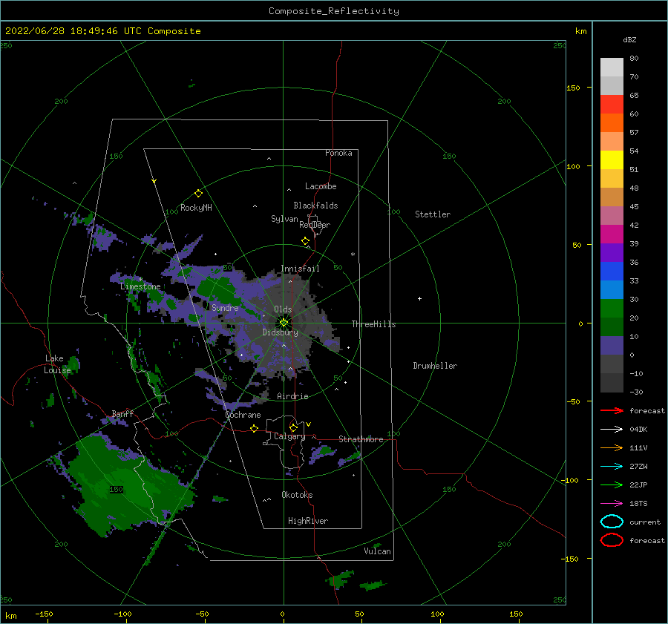668x624 pixels.
Task: Select the red forecast ellipse legend icon
Action: pos(612,540)
